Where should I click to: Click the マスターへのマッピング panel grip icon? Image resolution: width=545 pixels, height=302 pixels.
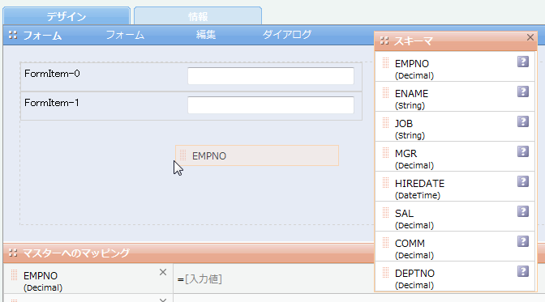(13, 253)
